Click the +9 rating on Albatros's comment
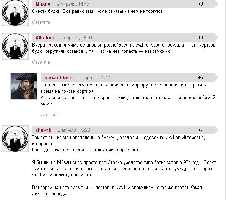226x200 pixels. (200, 37)
